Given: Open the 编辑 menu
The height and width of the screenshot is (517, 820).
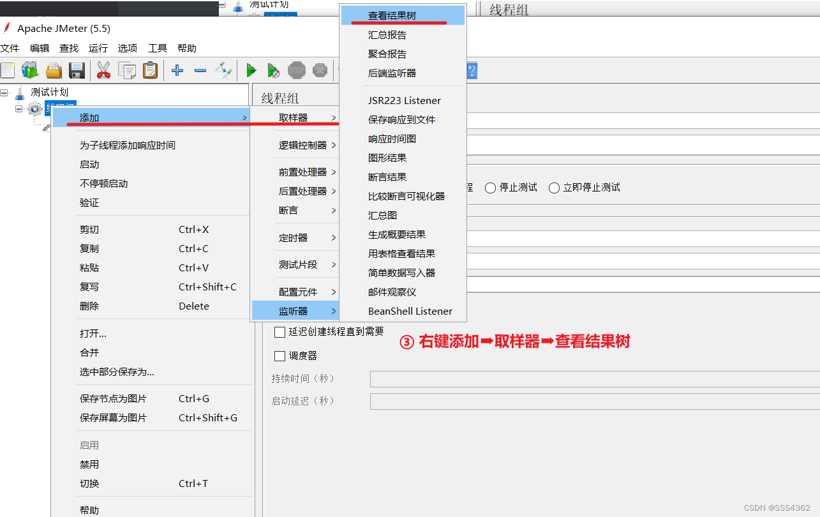Looking at the screenshot, I should [40, 49].
